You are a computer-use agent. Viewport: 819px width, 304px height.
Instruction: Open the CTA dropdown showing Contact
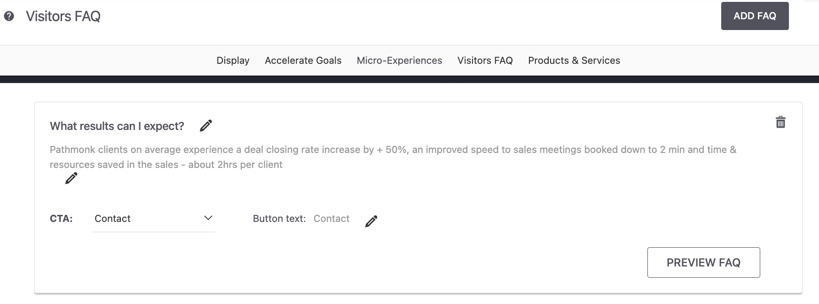[153, 218]
